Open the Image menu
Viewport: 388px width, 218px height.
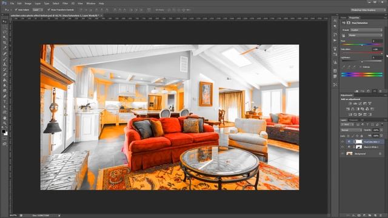pyautogui.click(x=28, y=4)
